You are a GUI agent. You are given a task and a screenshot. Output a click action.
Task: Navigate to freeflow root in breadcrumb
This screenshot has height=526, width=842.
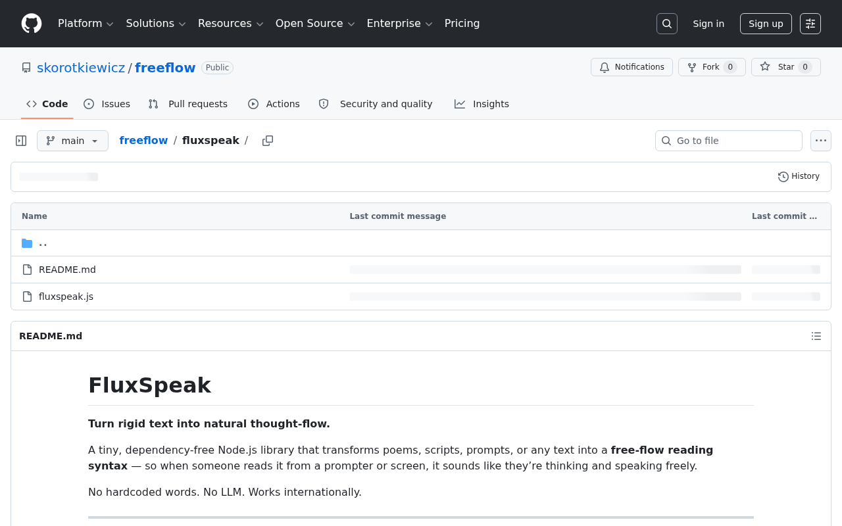tap(143, 141)
